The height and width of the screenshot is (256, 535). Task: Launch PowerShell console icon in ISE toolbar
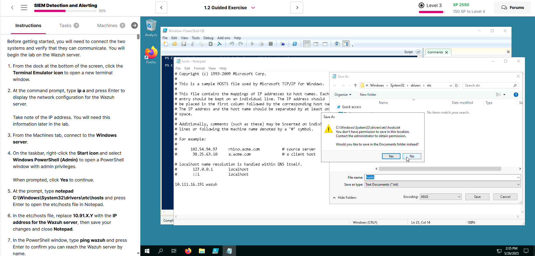[295, 44]
